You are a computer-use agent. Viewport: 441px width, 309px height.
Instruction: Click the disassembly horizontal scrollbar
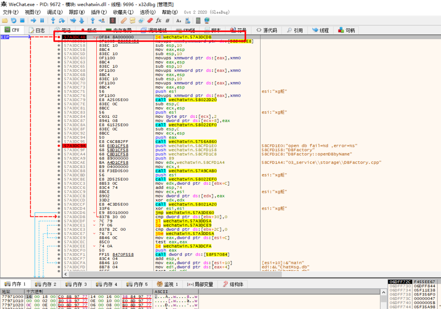(175, 274)
